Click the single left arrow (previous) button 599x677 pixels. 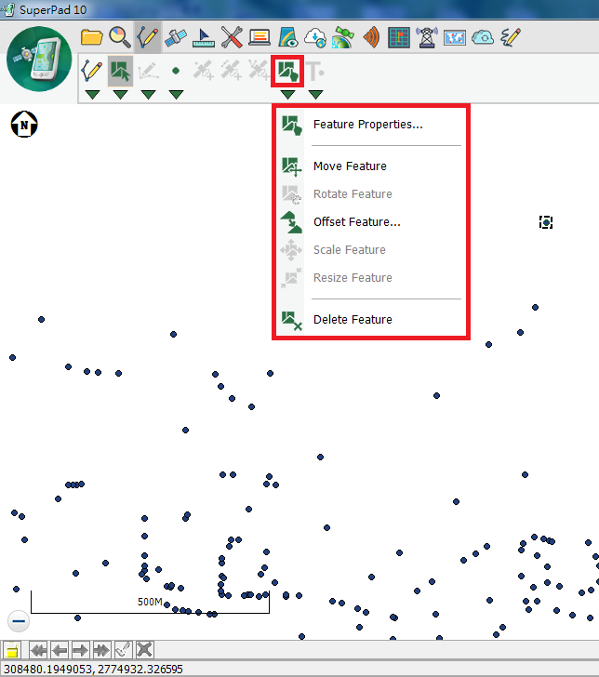point(60,650)
